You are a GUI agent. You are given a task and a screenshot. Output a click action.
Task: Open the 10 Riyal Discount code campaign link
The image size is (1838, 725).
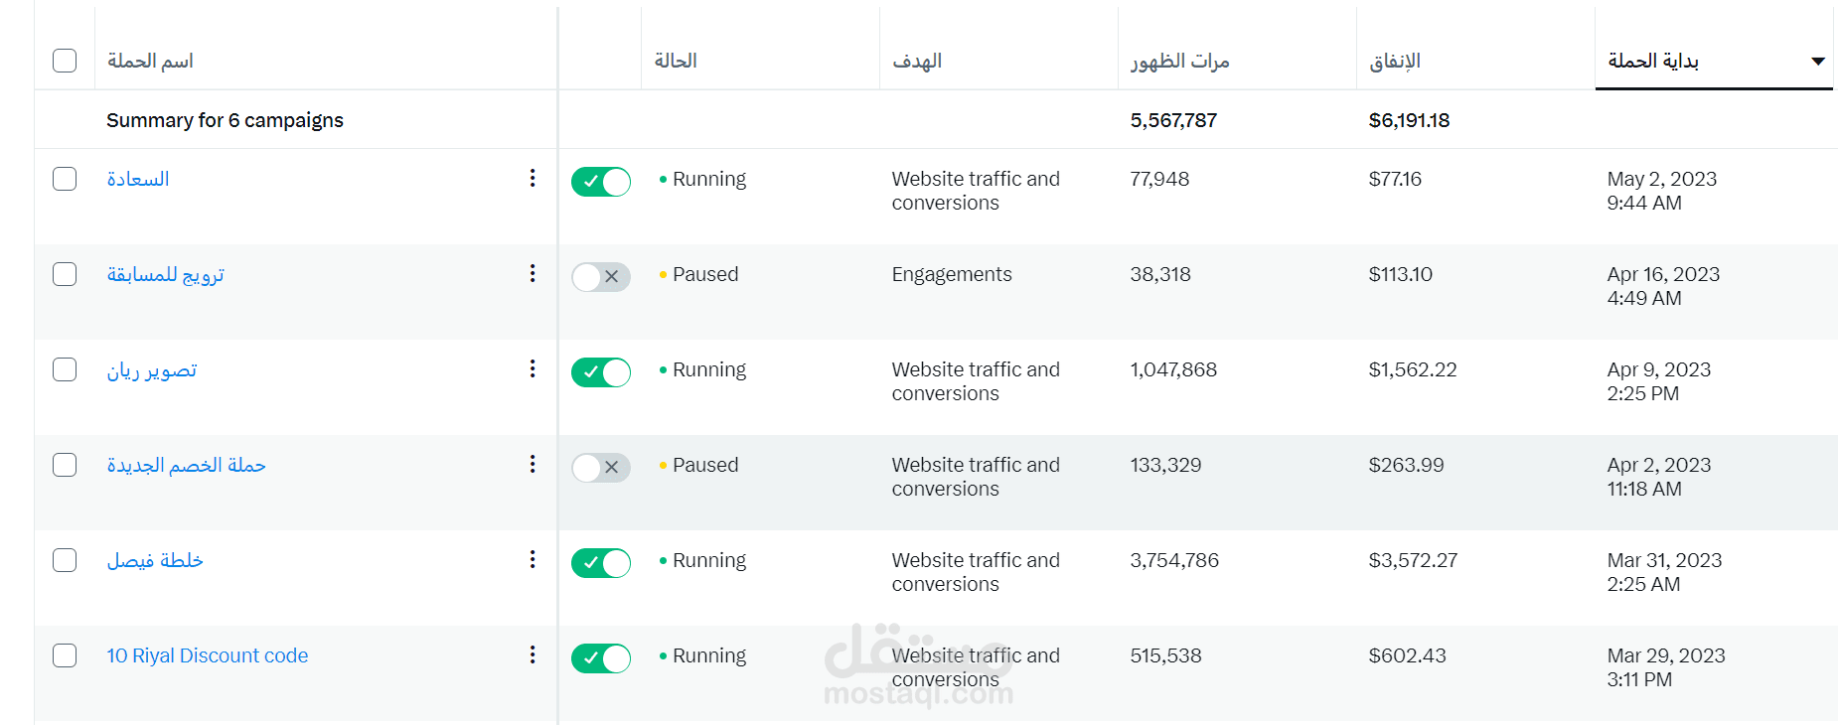[208, 655]
